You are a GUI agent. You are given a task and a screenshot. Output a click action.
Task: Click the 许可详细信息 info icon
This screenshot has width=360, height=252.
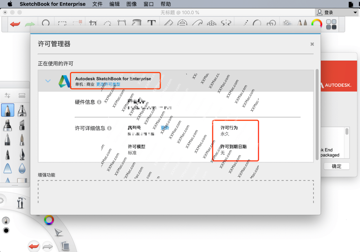[x=109, y=128]
